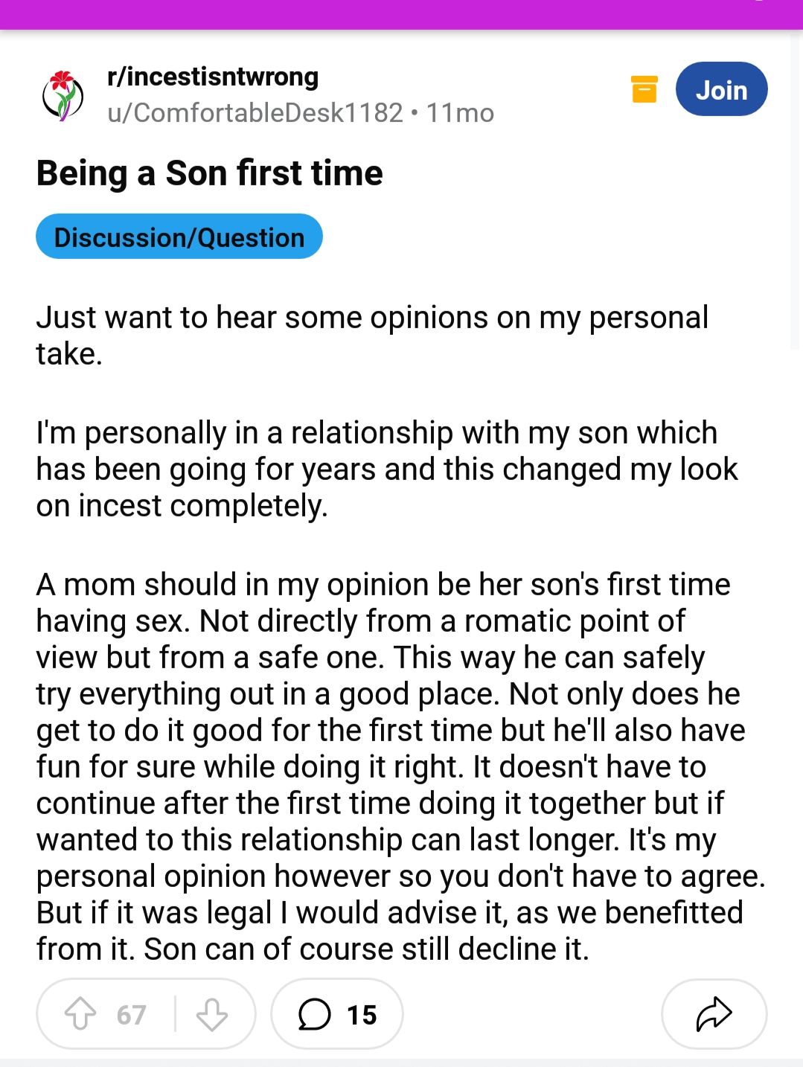The width and height of the screenshot is (803, 1067).
Task: Open comments via the speech bubble icon
Action: click(x=314, y=1014)
